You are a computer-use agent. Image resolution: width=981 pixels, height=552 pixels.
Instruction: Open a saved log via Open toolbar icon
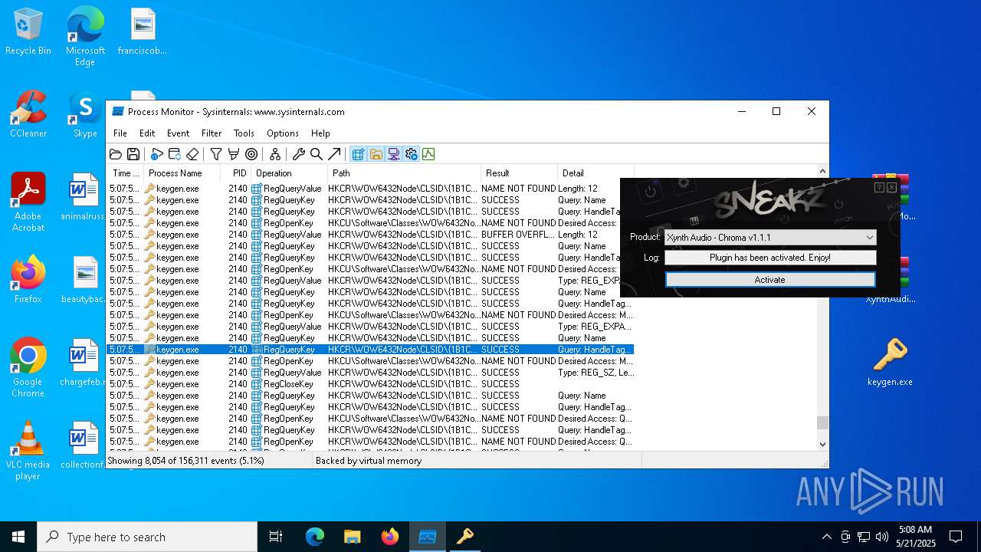click(116, 154)
